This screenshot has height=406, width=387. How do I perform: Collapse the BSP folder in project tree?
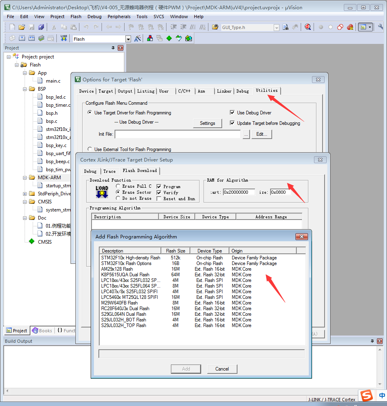[x=25, y=89]
